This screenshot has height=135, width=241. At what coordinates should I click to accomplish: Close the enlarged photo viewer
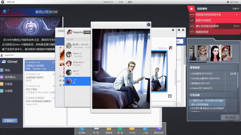pos(148,25)
